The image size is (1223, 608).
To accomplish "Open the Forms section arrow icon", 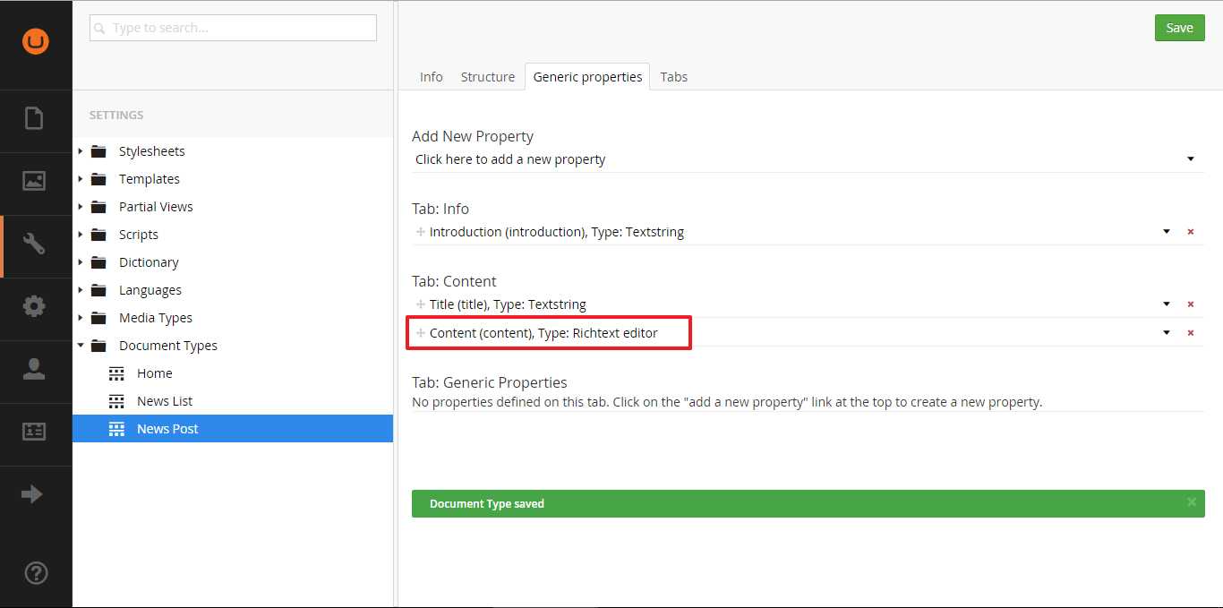I will tap(32, 494).
